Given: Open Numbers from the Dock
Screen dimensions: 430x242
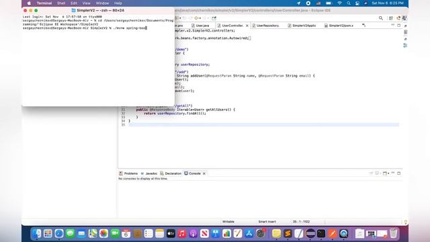Looking at the screenshot, I should (x=227, y=233).
